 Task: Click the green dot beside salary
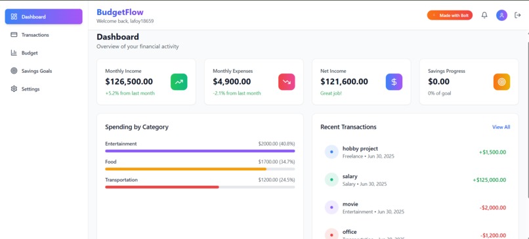click(x=331, y=180)
